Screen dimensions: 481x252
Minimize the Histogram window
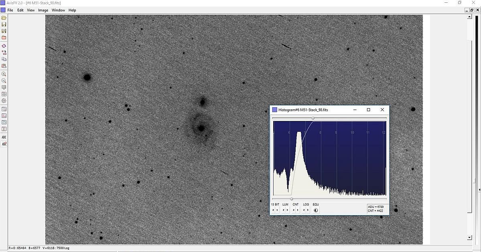tap(355, 110)
